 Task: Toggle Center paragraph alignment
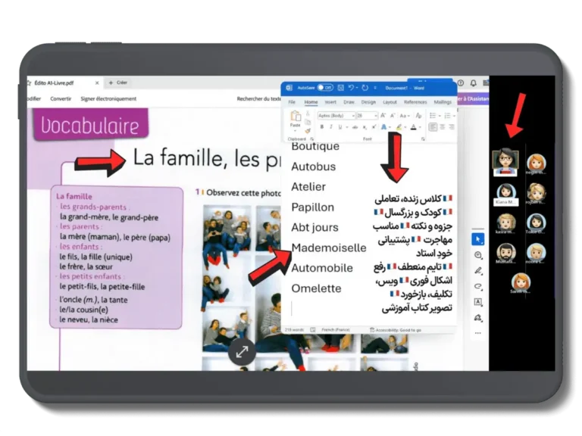[443, 127]
